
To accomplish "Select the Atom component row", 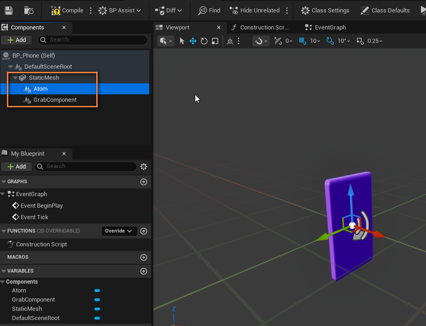I will [x=75, y=89].
